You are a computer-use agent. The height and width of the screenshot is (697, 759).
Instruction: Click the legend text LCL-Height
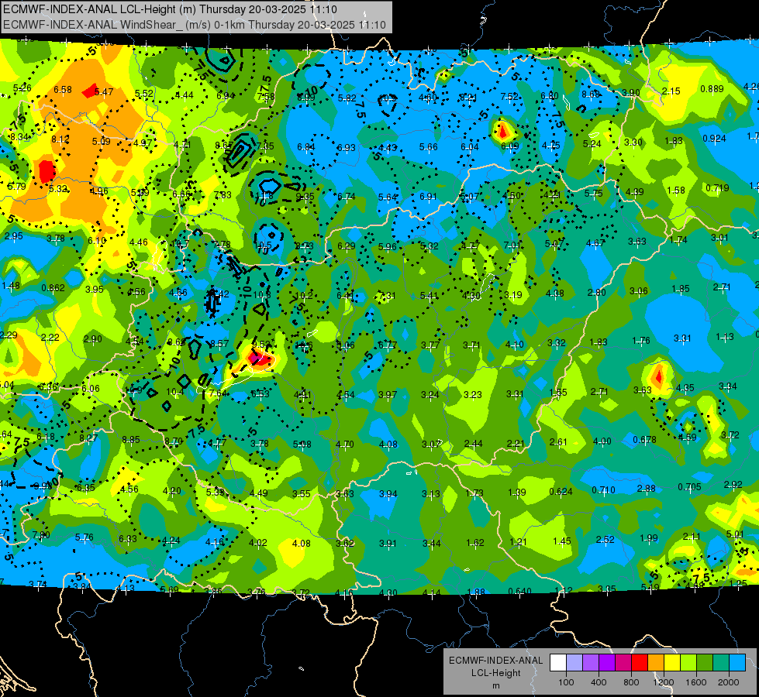click(495, 673)
